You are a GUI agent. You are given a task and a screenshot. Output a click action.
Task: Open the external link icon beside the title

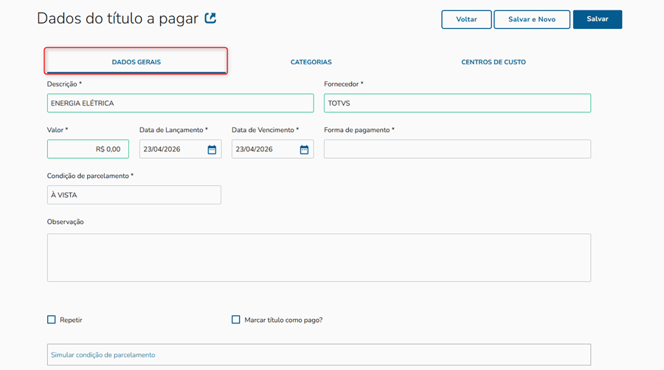click(210, 18)
